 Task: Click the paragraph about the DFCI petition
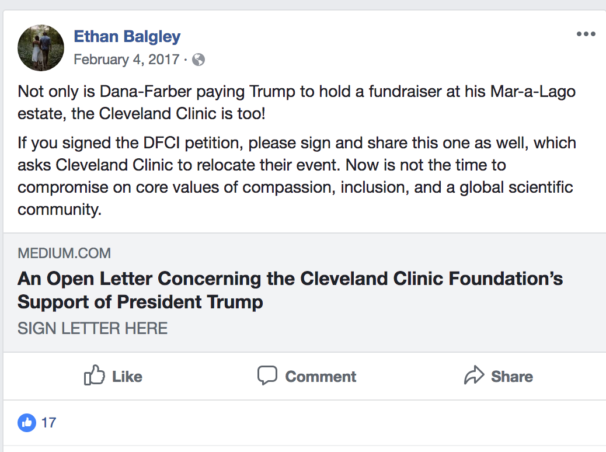pyautogui.click(x=297, y=176)
